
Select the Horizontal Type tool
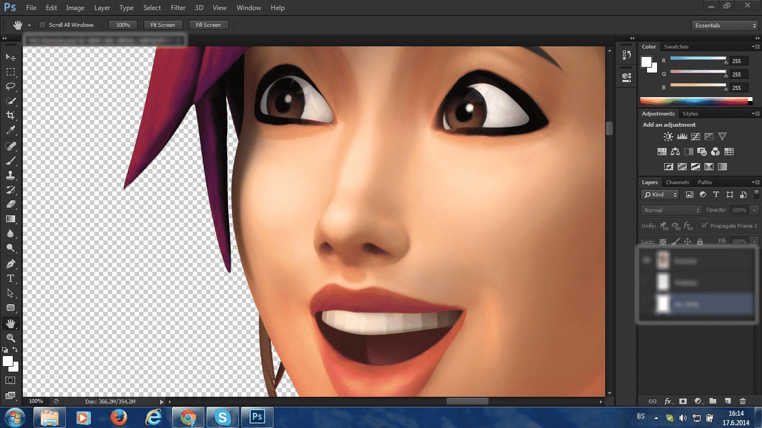pyautogui.click(x=11, y=278)
